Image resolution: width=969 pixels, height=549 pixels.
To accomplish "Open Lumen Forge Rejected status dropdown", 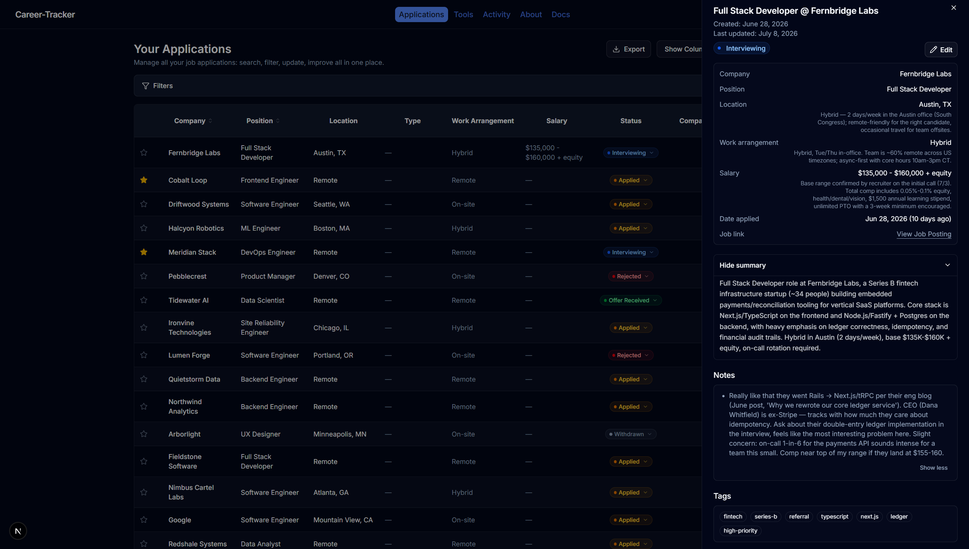I will coord(630,355).
